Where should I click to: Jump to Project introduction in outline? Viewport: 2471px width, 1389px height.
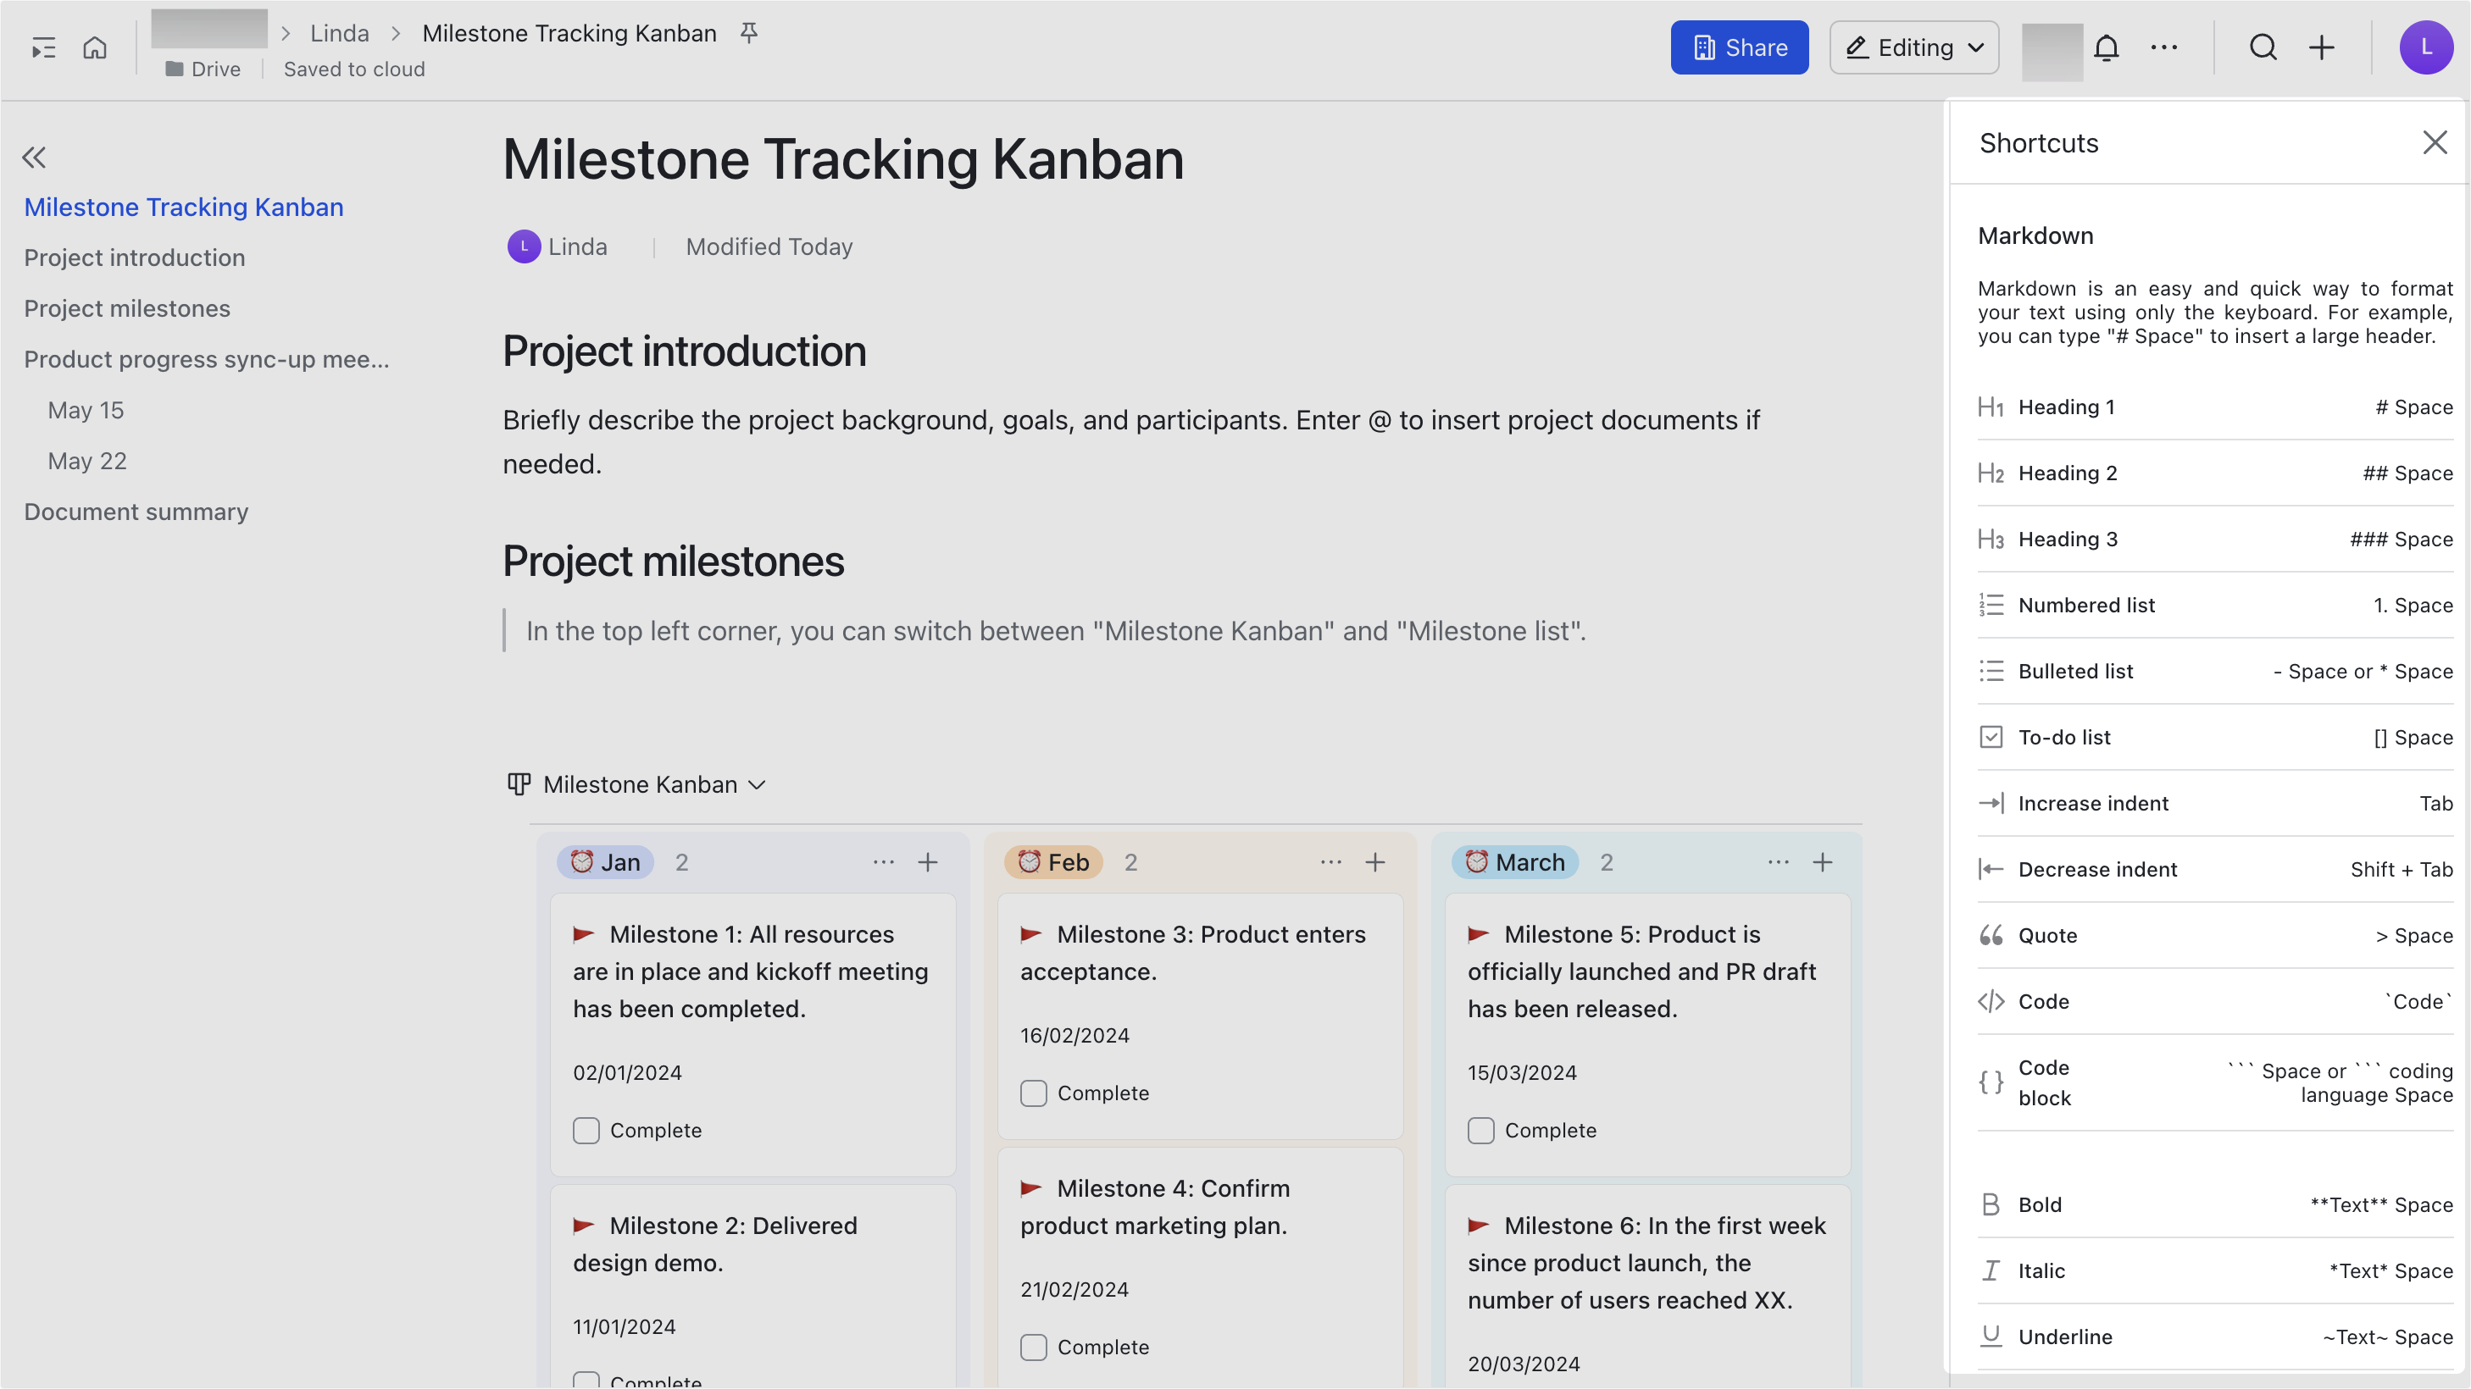(x=134, y=257)
